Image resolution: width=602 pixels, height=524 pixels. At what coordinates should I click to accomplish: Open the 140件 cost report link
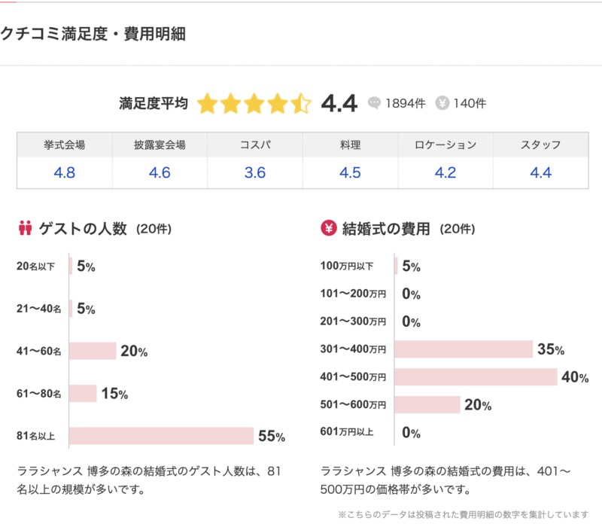tap(470, 103)
